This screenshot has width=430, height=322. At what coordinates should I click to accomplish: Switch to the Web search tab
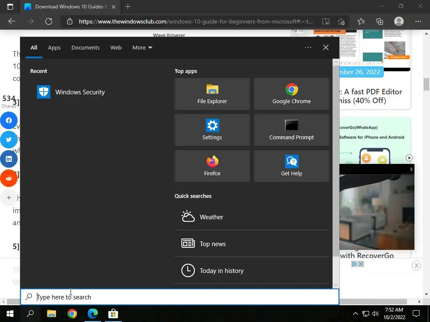tap(116, 48)
